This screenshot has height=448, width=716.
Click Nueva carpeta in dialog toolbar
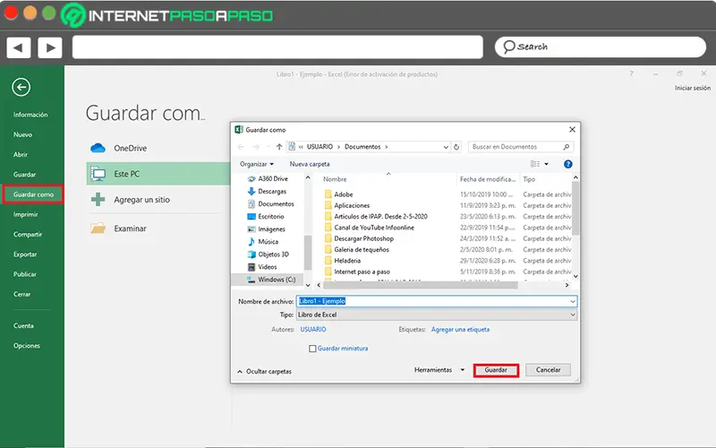[x=310, y=164]
